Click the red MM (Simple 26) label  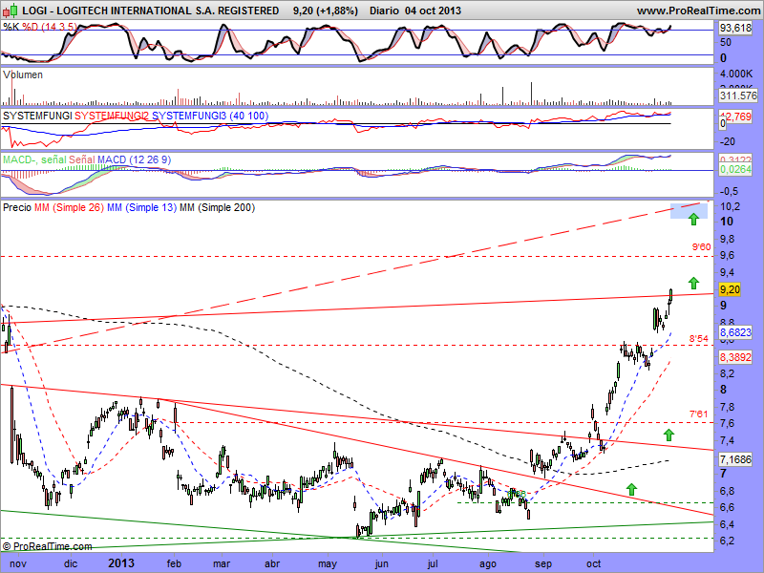click(69, 207)
